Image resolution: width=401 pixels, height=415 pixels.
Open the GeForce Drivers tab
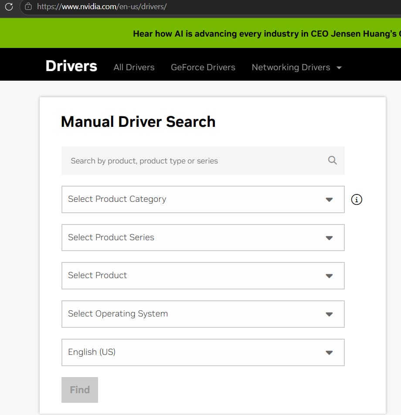tap(203, 67)
